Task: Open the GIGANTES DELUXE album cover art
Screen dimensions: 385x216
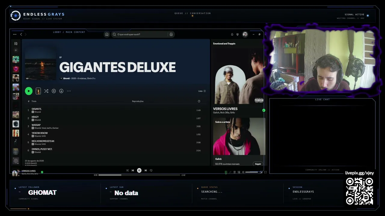Action: pos(40,65)
